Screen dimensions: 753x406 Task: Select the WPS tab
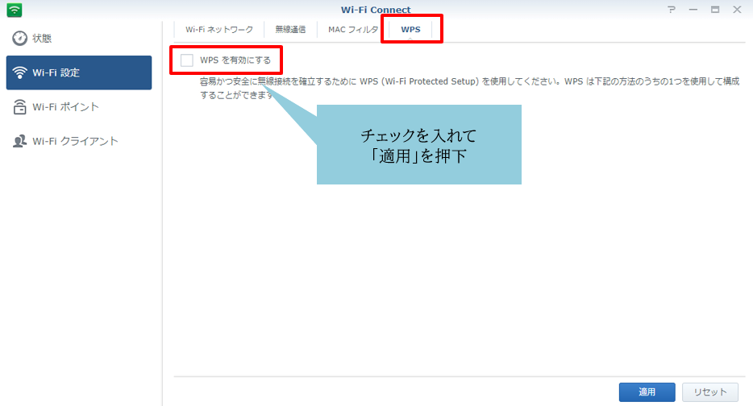click(410, 29)
